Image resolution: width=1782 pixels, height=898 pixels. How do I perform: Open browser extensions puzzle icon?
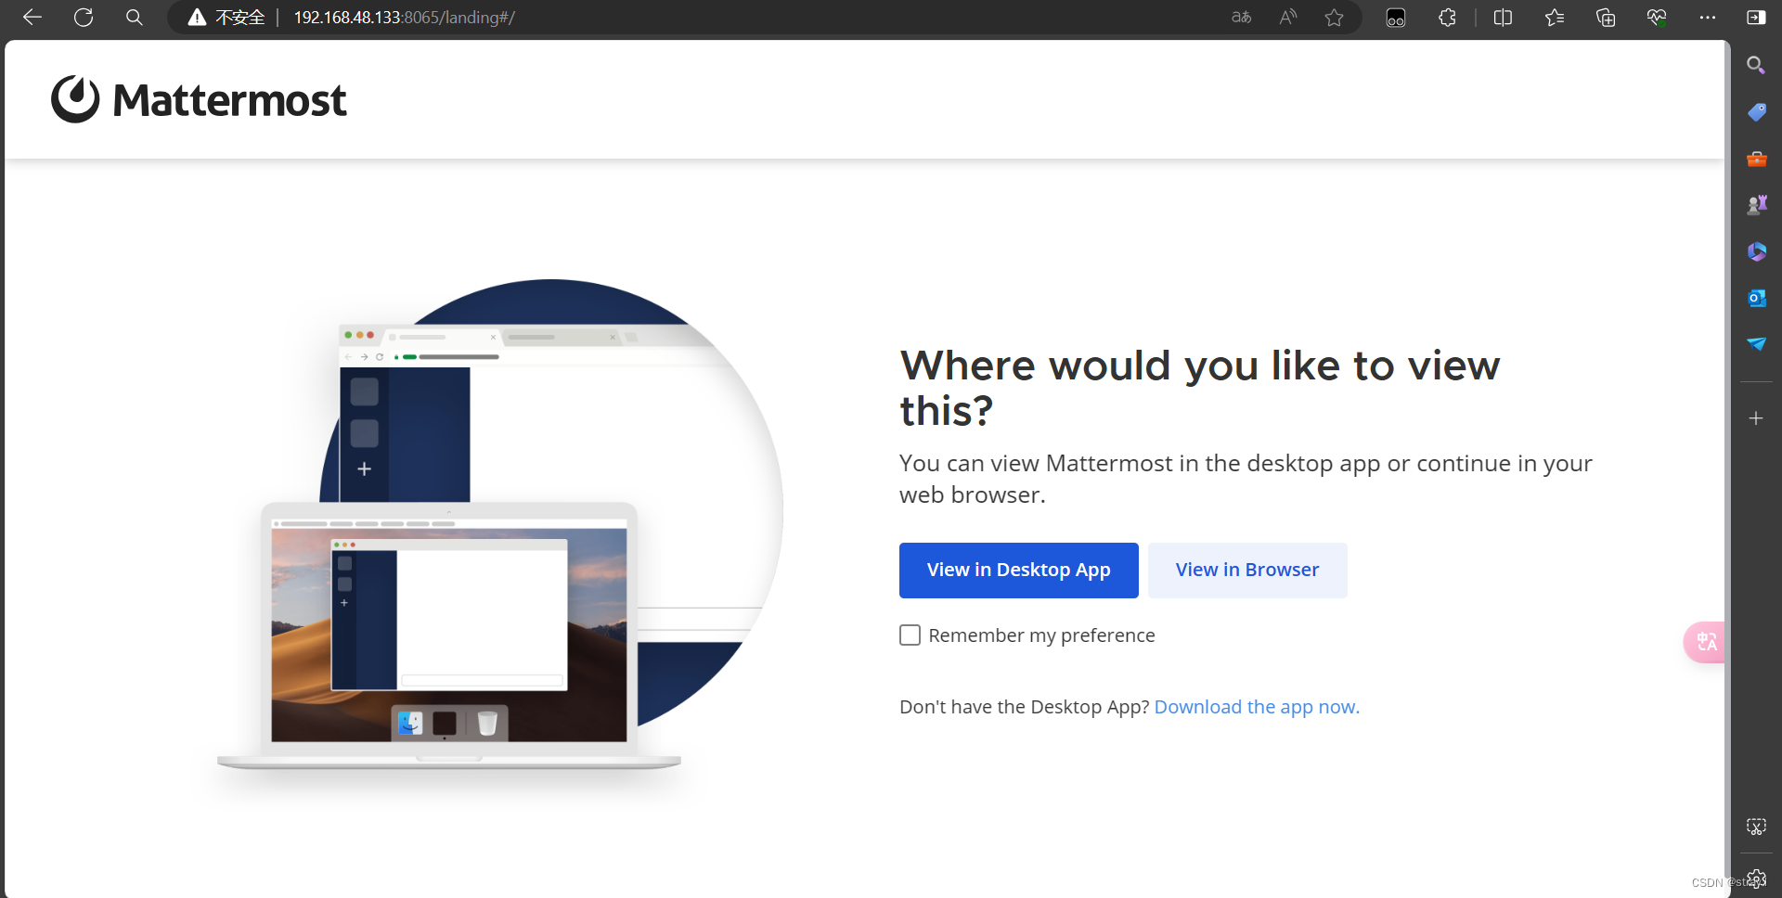(x=1447, y=18)
